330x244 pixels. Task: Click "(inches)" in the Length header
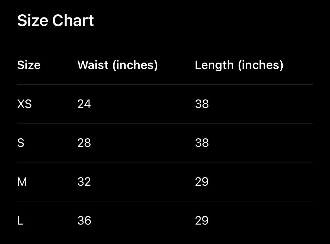coord(260,65)
